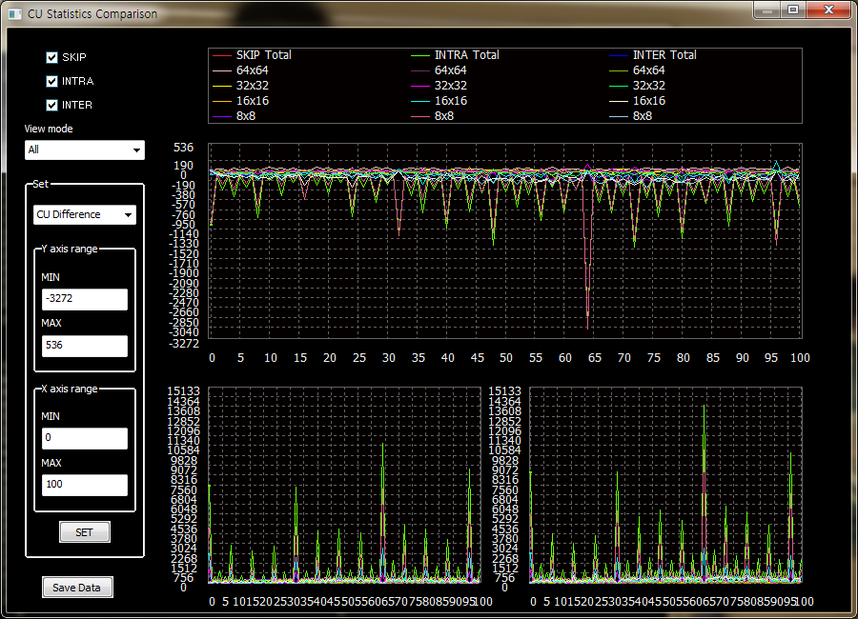This screenshot has height=619, width=858.
Task: Close the CU Statistics Comparison window
Action: (x=827, y=10)
